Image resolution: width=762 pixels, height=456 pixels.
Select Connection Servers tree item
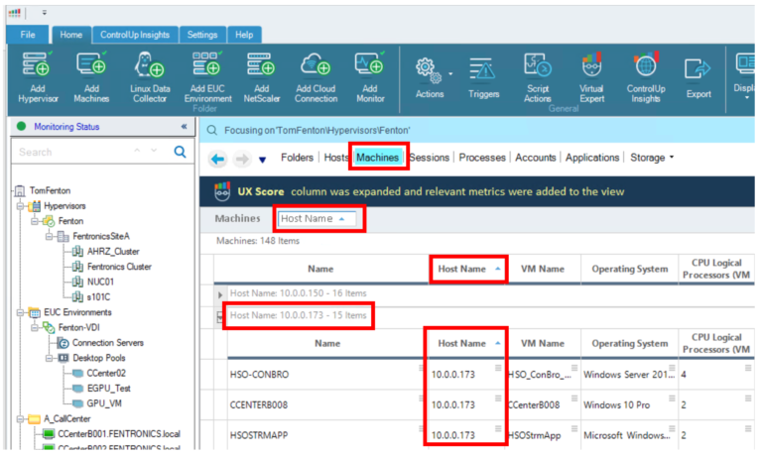pos(107,343)
